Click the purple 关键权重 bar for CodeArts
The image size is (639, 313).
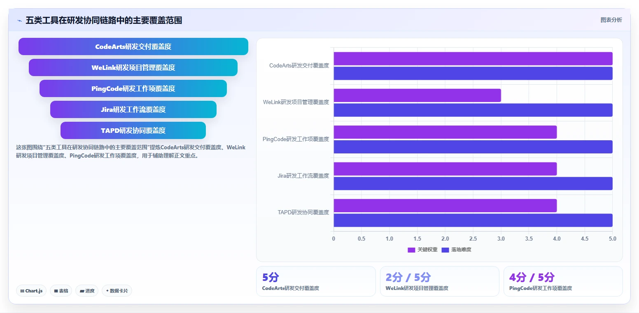(x=473, y=58)
